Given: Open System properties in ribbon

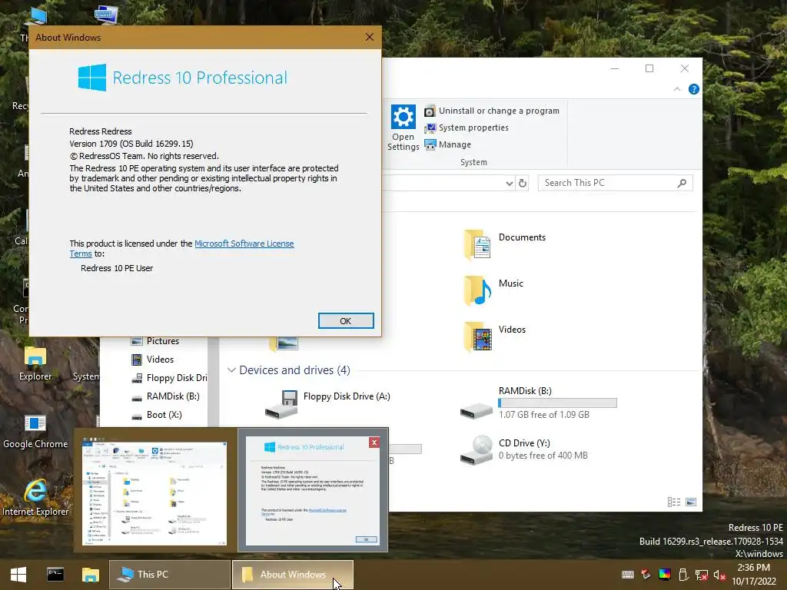Looking at the screenshot, I should click(x=467, y=128).
